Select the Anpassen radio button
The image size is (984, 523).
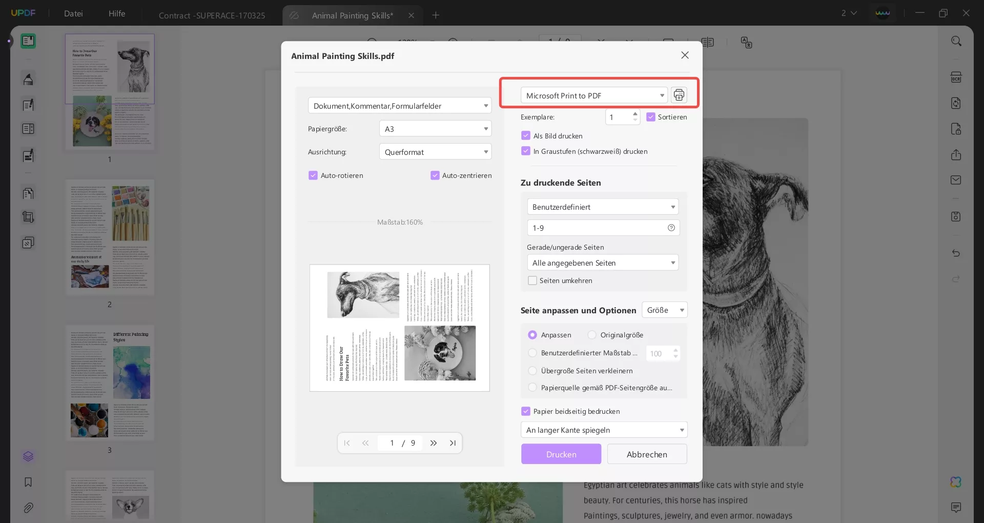coord(532,335)
